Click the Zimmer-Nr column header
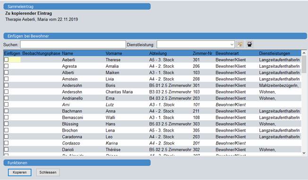 [202, 54]
